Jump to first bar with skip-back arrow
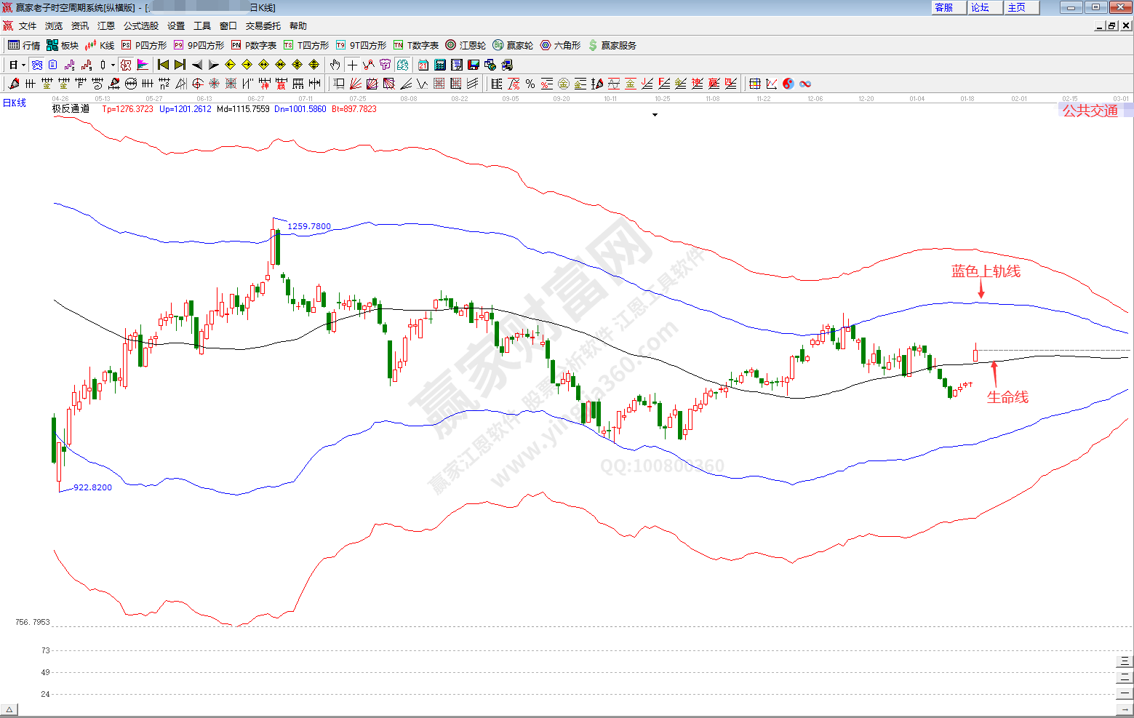The image size is (1134, 718). click(x=163, y=65)
